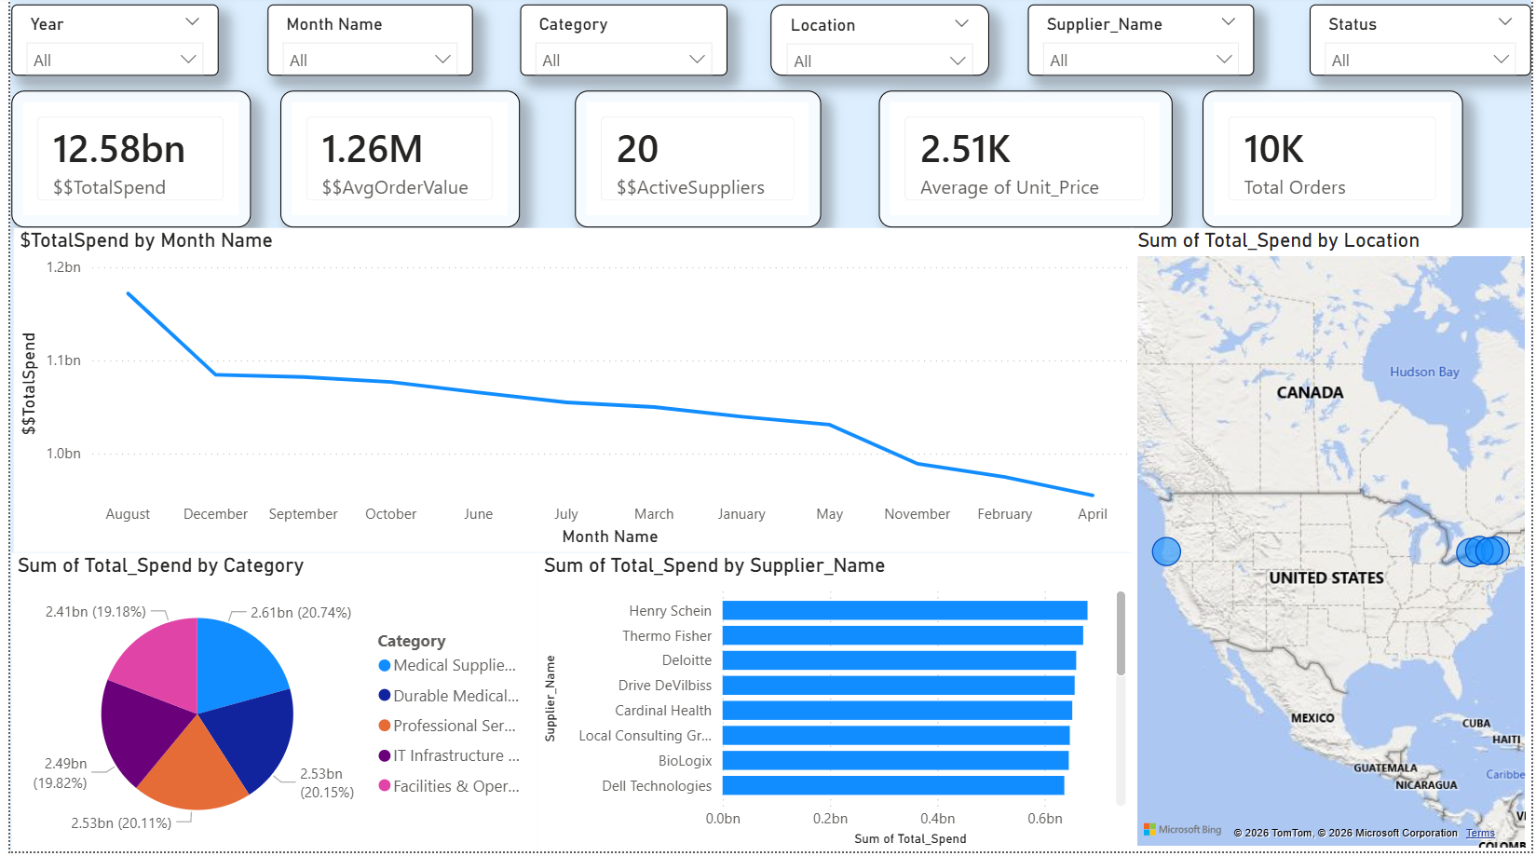Select the 20 ActiveSuppliers card
Screen dimensions: 1536x856
click(698, 159)
